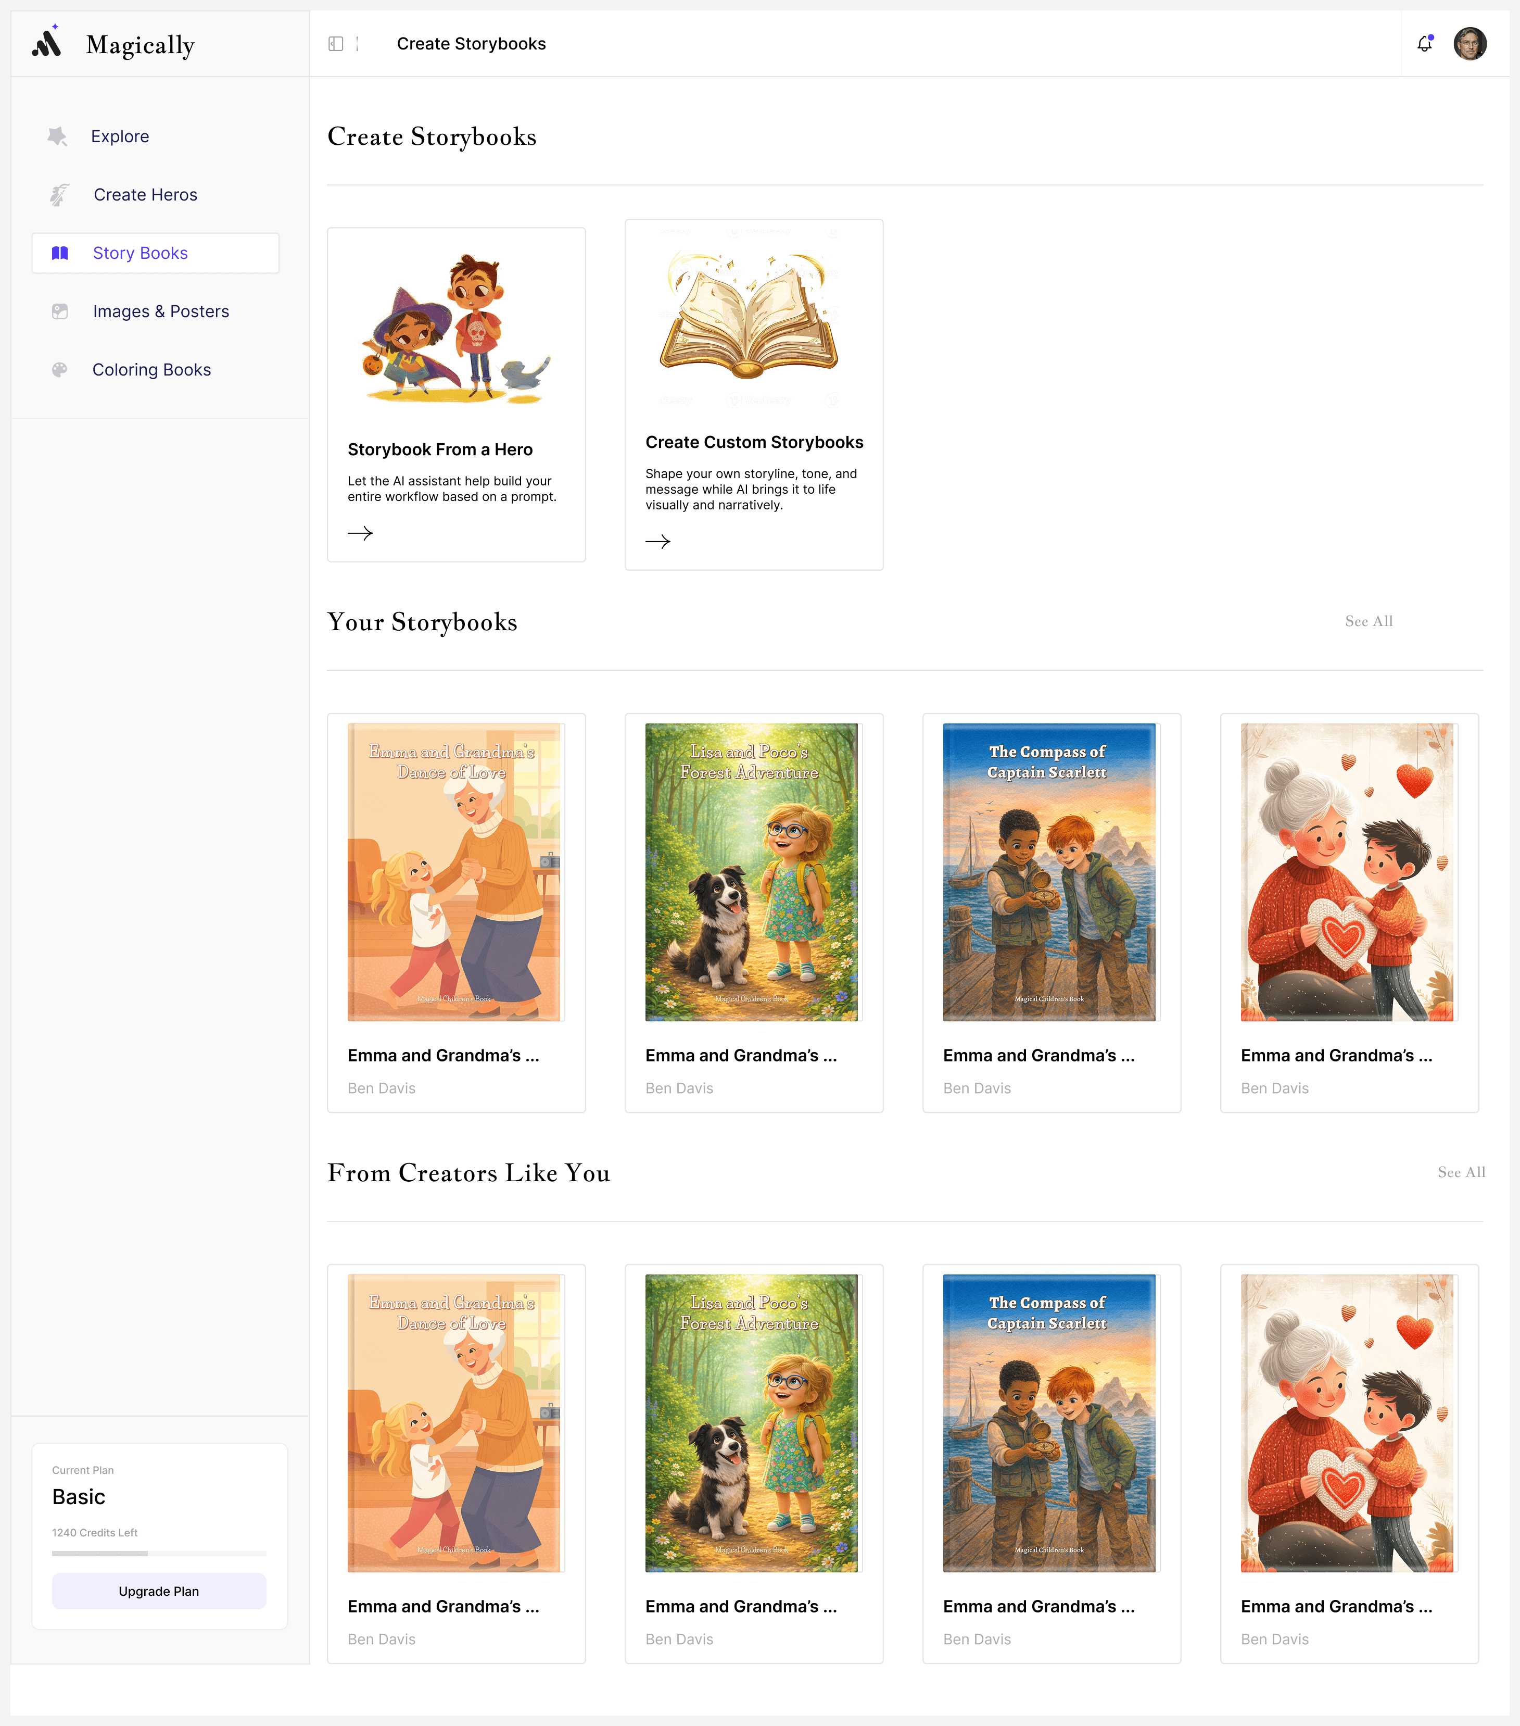
Task: Open the Storybook From a Hero card
Action: point(456,394)
